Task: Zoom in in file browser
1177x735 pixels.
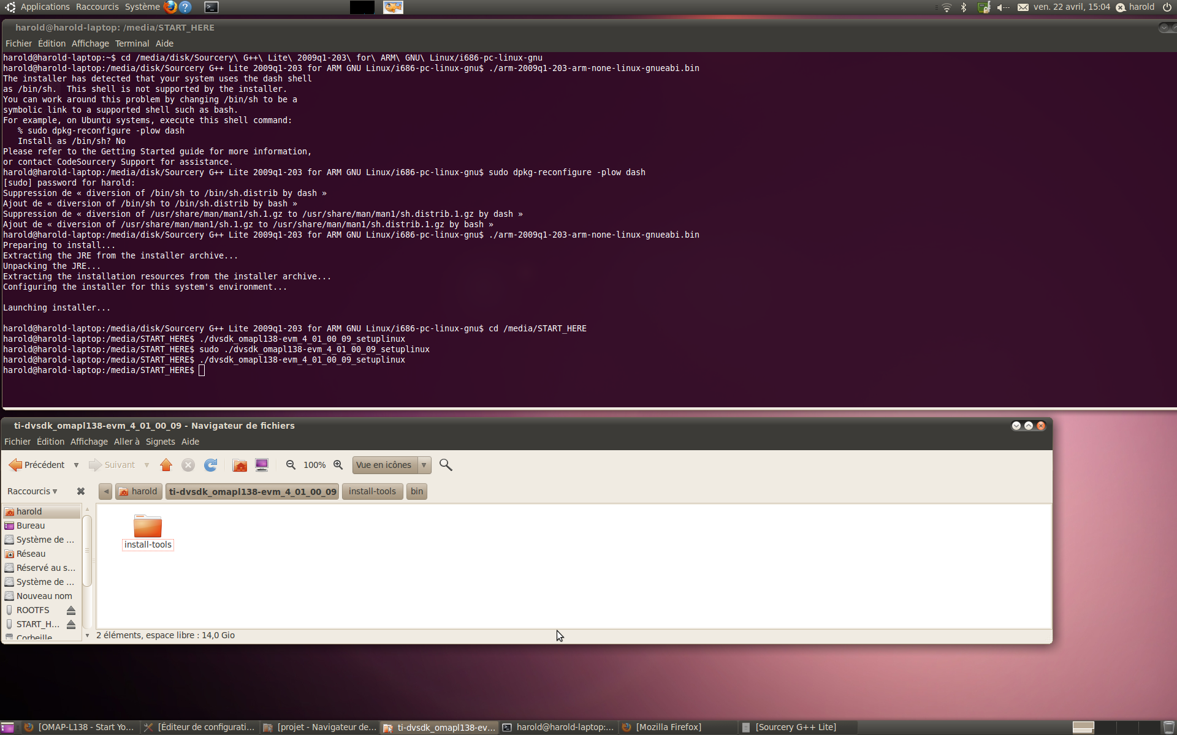Action: click(338, 465)
